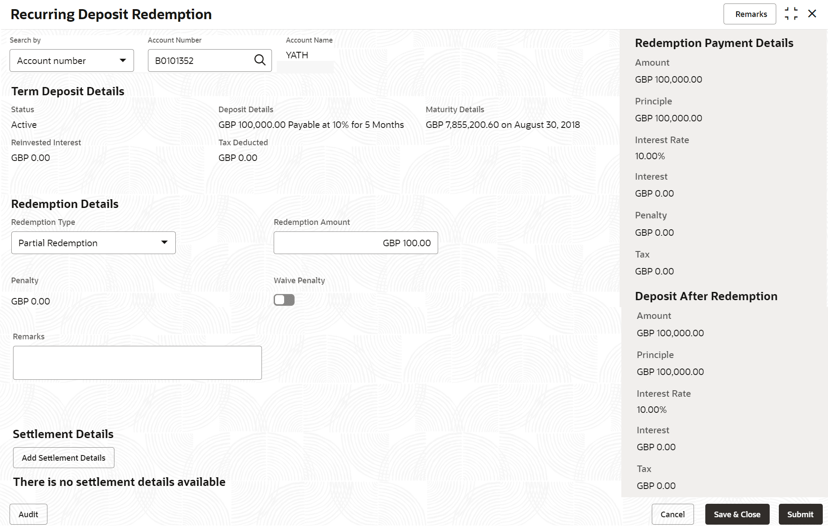Click the Deposit After Redemption heading
828x529 pixels.
pos(706,296)
